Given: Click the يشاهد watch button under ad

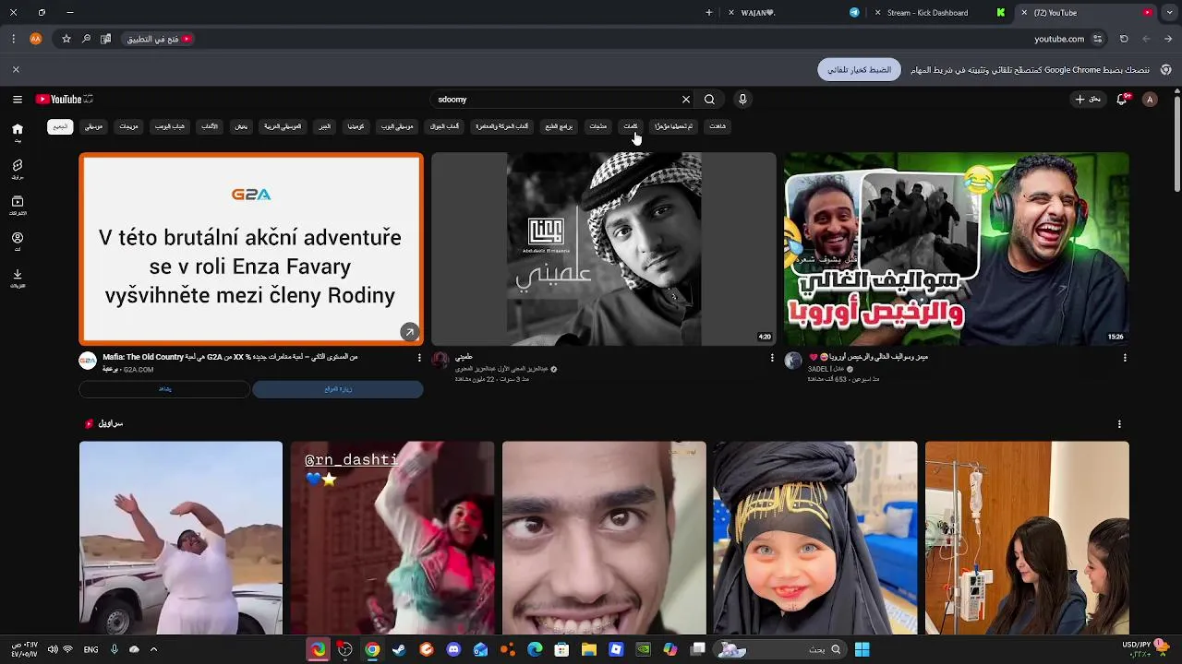Looking at the screenshot, I should pos(164,389).
